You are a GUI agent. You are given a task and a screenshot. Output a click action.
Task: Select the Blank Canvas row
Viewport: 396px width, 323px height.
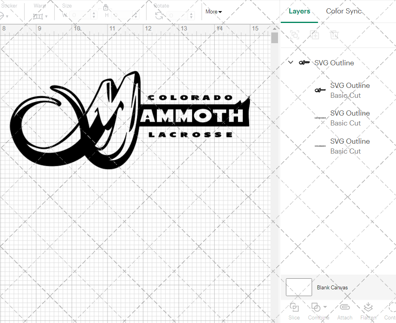pos(332,287)
